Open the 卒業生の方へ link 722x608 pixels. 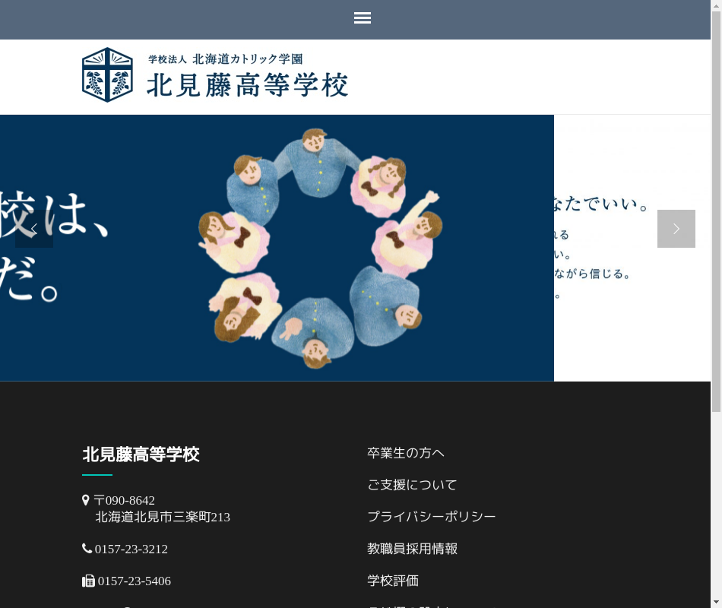click(x=406, y=453)
